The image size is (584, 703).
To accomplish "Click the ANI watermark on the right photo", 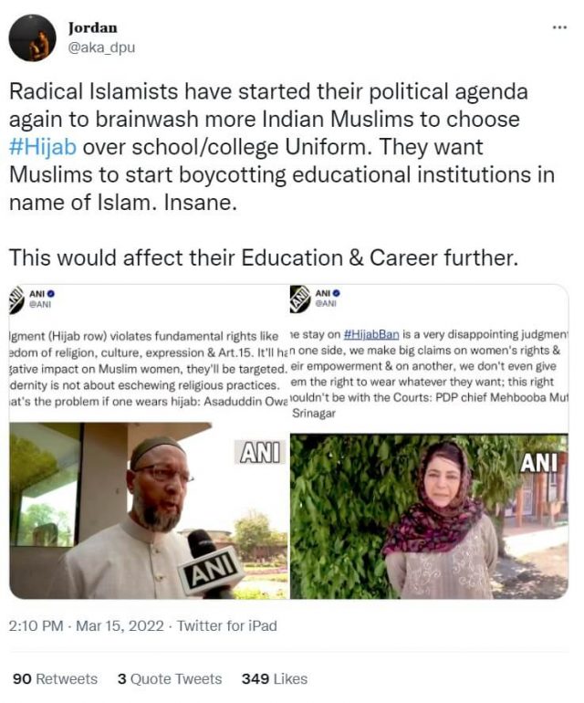I will coord(538,463).
